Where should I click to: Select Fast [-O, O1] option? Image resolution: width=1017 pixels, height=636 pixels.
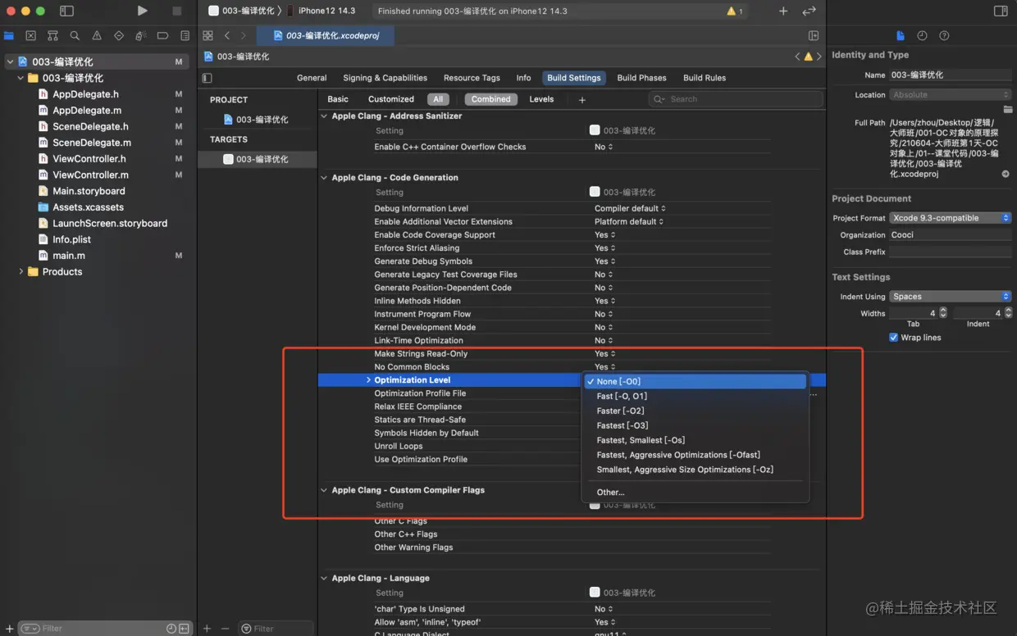[695, 396]
